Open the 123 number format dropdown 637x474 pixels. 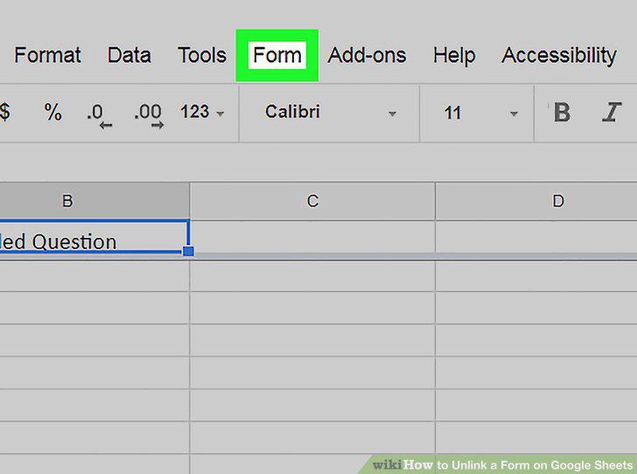click(x=202, y=112)
